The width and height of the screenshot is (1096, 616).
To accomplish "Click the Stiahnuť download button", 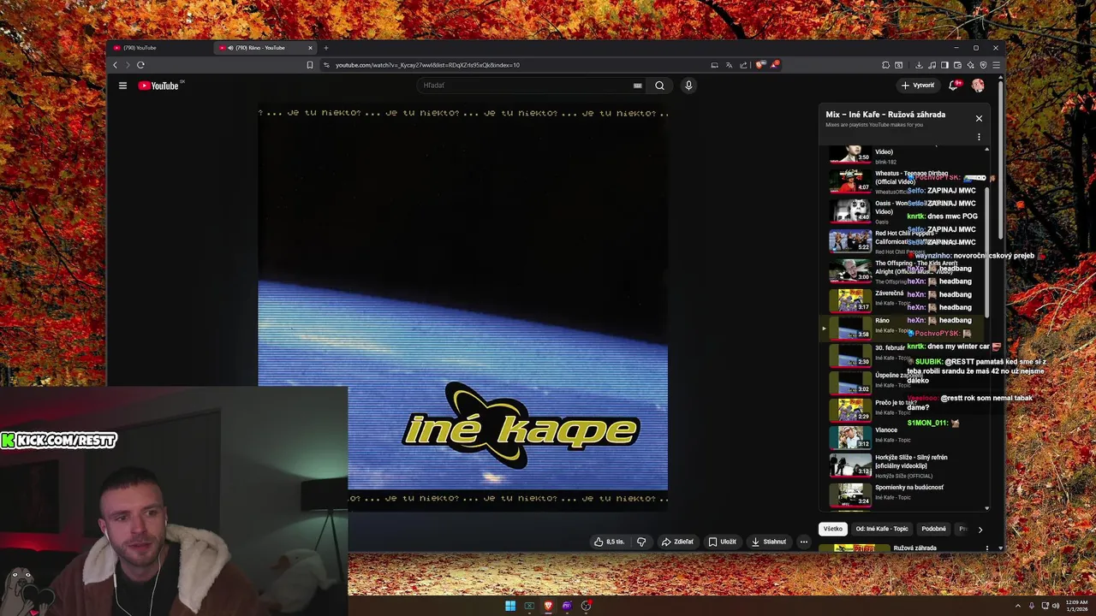I will (768, 542).
